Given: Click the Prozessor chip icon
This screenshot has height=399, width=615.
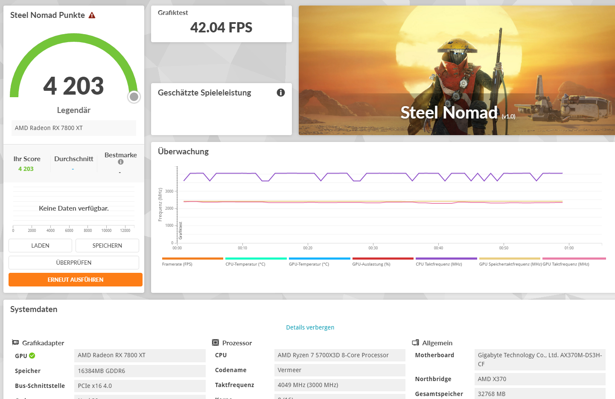Looking at the screenshot, I should click(216, 342).
